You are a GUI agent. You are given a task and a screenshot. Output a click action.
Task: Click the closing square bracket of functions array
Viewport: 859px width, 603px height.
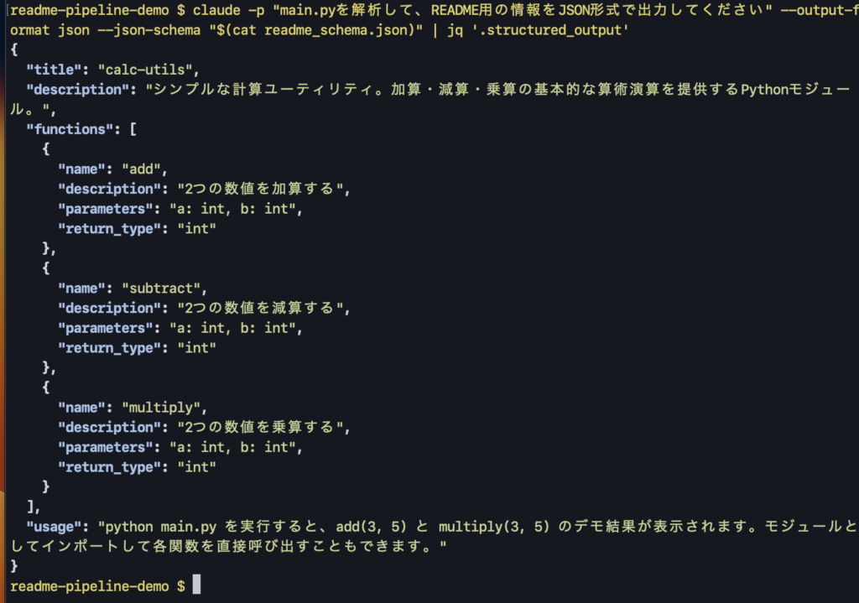[30, 507]
